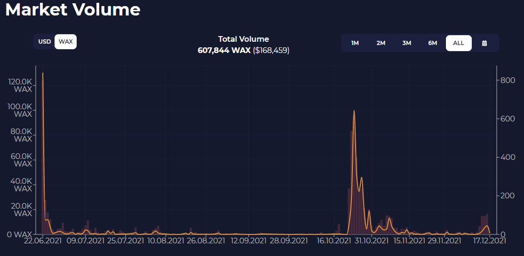The height and width of the screenshot is (256, 524).
Task: Click the 20.0K WAX axis label
Action: (21, 210)
